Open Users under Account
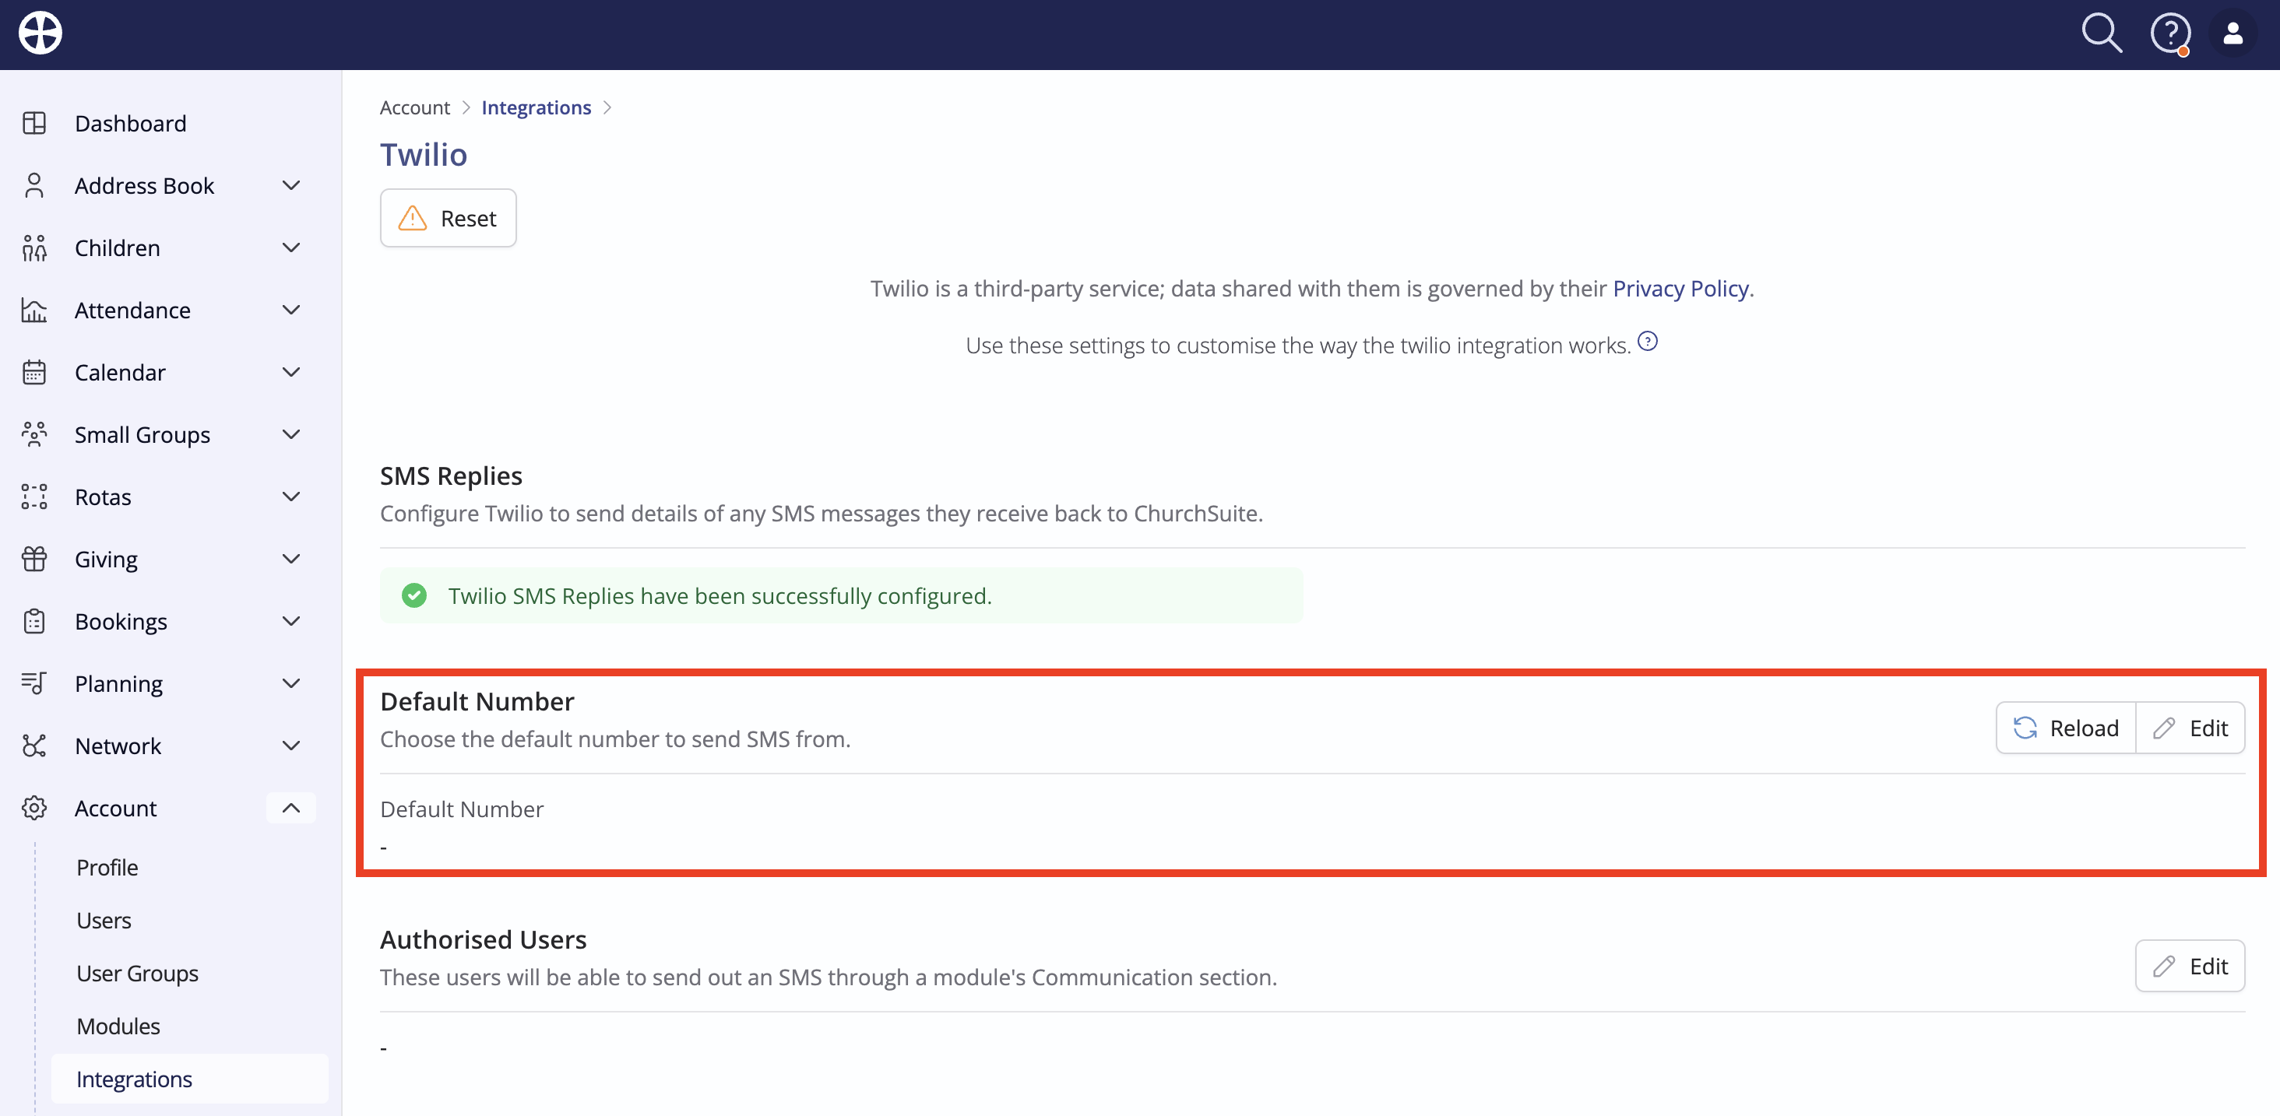Image resolution: width=2280 pixels, height=1116 pixels. pos(104,921)
